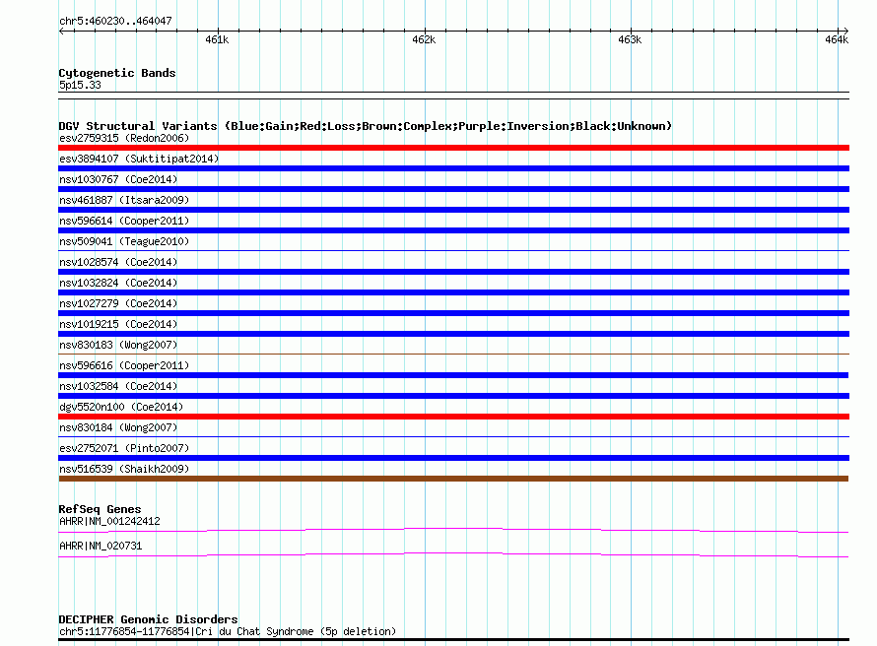Click the nsv1019215 (Coe2014) label
Screen dimensions: 877x646
click(118, 324)
